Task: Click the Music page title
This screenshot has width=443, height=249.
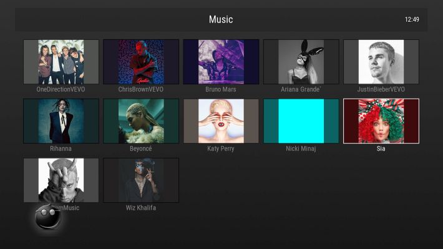Action: tap(221, 19)
